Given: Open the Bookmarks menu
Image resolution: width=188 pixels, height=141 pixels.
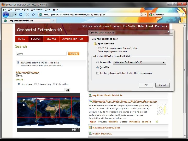Looking at the screenshot, I should pyautogui.click(x=37, y=9).
